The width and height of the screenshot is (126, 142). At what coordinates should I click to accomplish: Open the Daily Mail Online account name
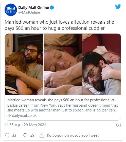[x=34, y=8]
